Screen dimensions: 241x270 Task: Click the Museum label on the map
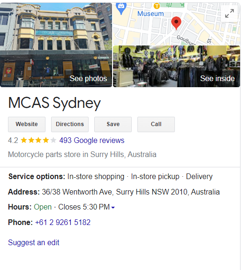[151, 14]
